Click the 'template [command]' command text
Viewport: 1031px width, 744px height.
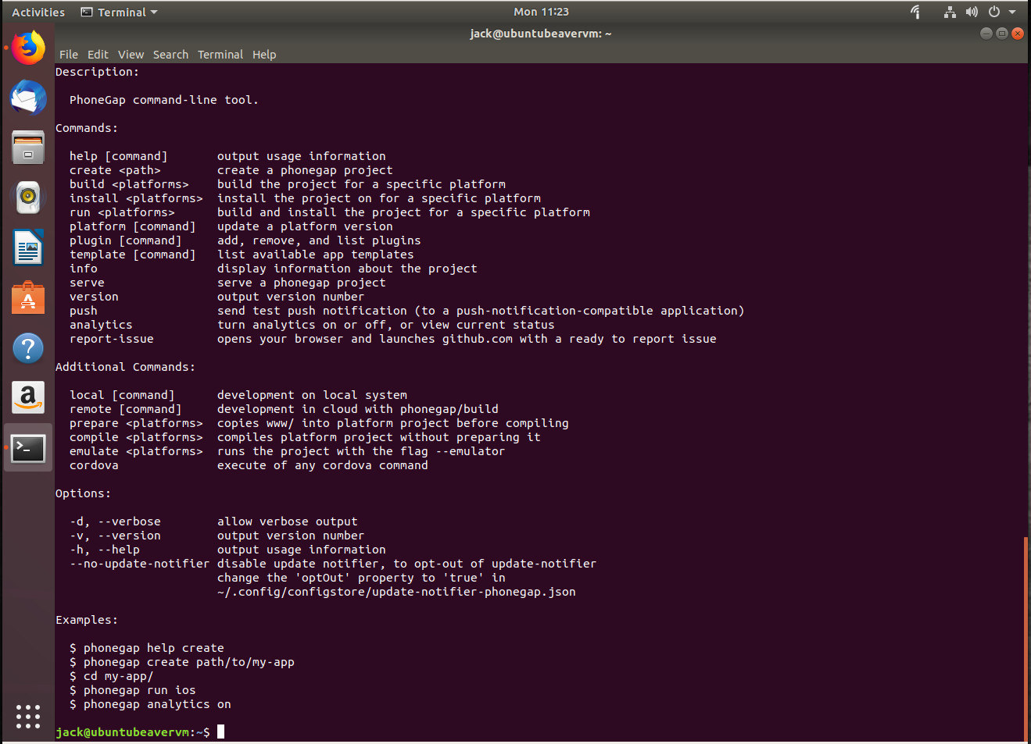coord(132,255)
